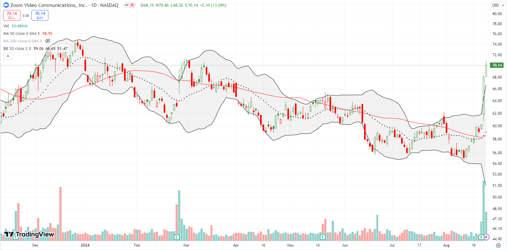Toggle the gray dash market status pill
This screenshot has height=250, width=507.
[127, 5]
